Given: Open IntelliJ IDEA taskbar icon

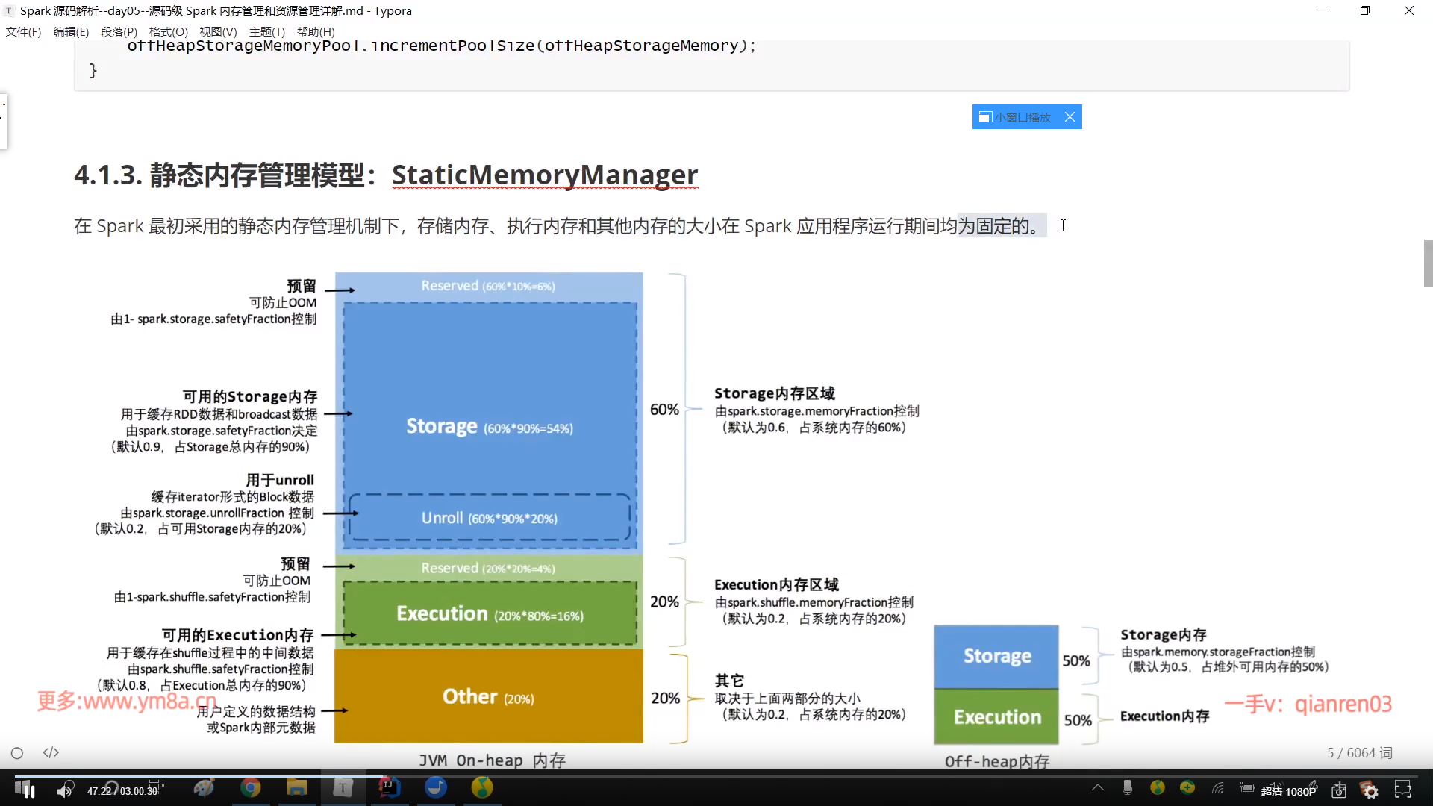Looking at the screenshot, I should click(x=389, y=787).
